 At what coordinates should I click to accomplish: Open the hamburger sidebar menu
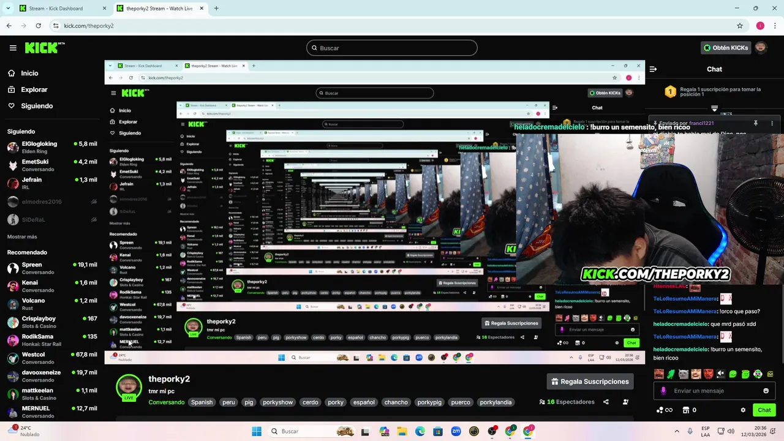(13, 48)
